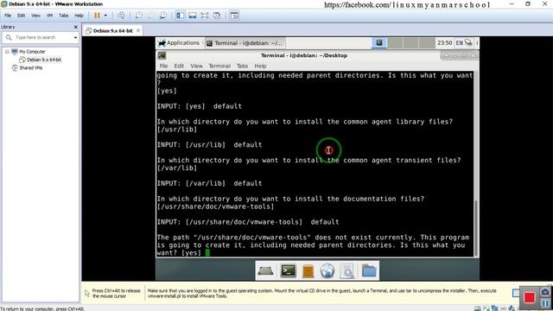
Task: Open the file manager dock icon (orange)
Action: pos(308,271)
